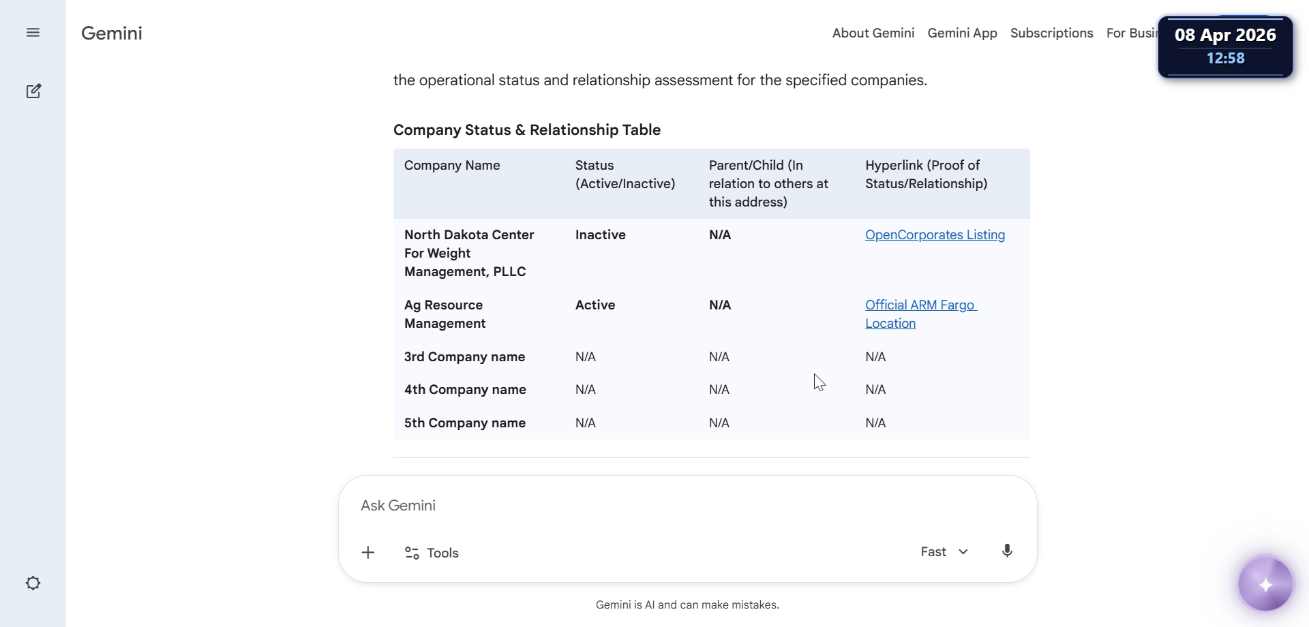Open the Tools options

coord(432,553)
